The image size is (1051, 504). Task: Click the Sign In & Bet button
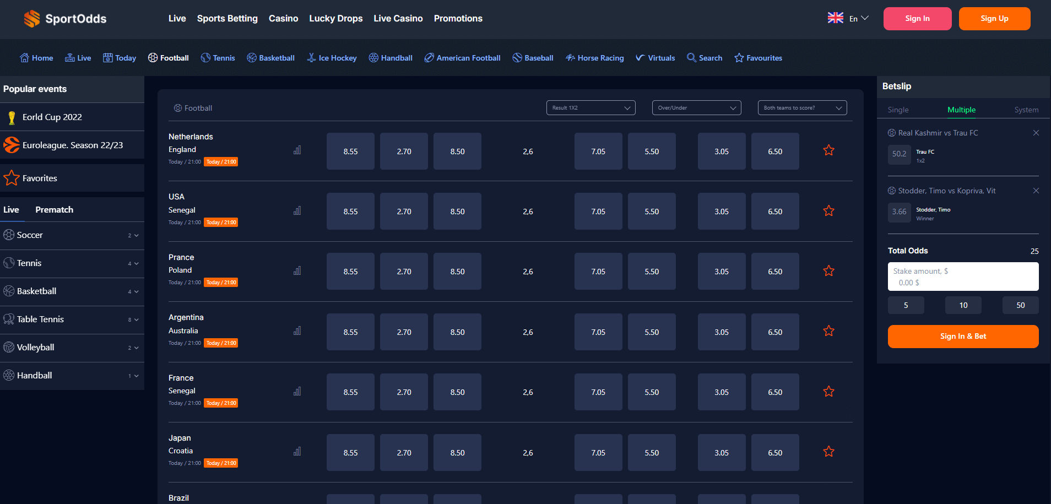coord(963,337)
